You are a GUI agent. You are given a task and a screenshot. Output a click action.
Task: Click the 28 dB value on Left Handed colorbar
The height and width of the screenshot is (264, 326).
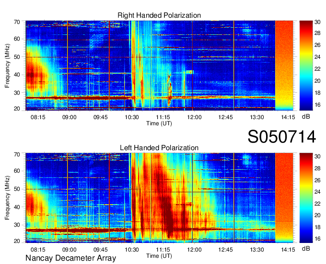pos(317,168)
